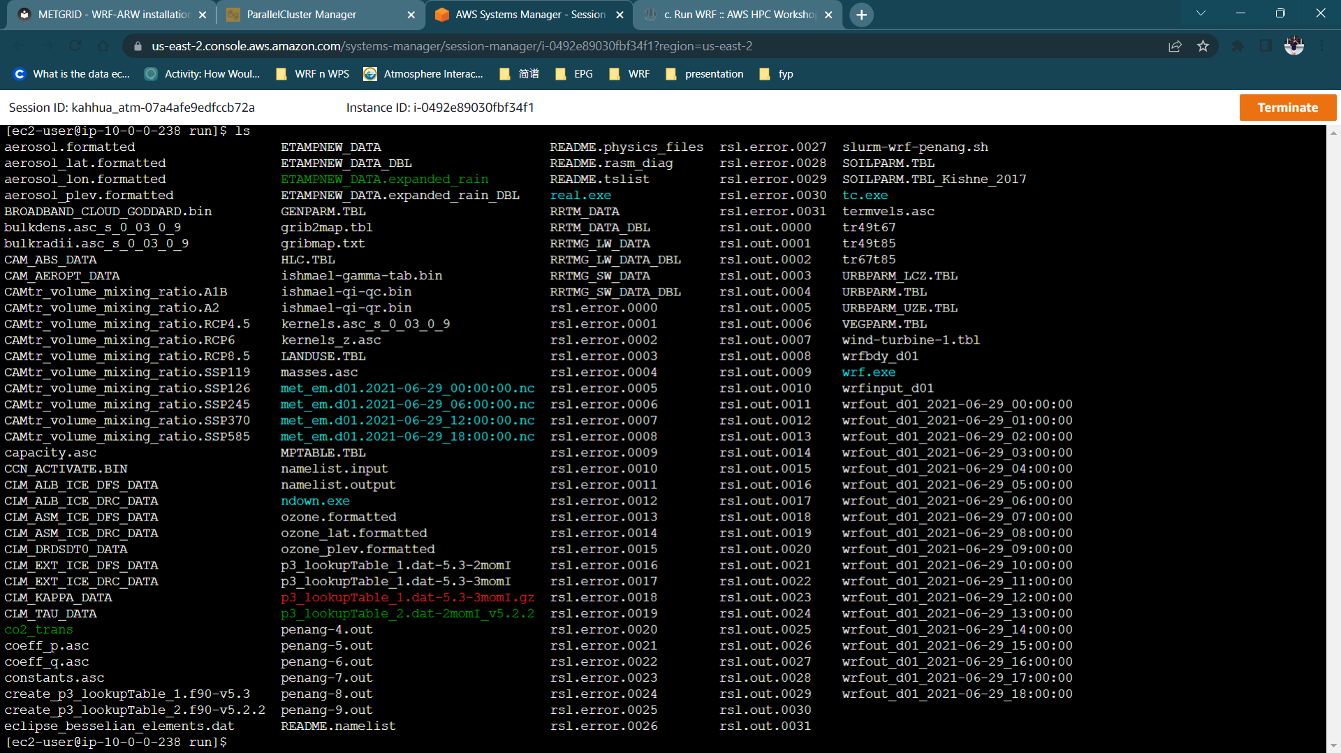Open the EPG bookmark folder
Image resolution: width=1341 pixels, height=753 pixels.
pyautogui.click(x=574, y=74)
